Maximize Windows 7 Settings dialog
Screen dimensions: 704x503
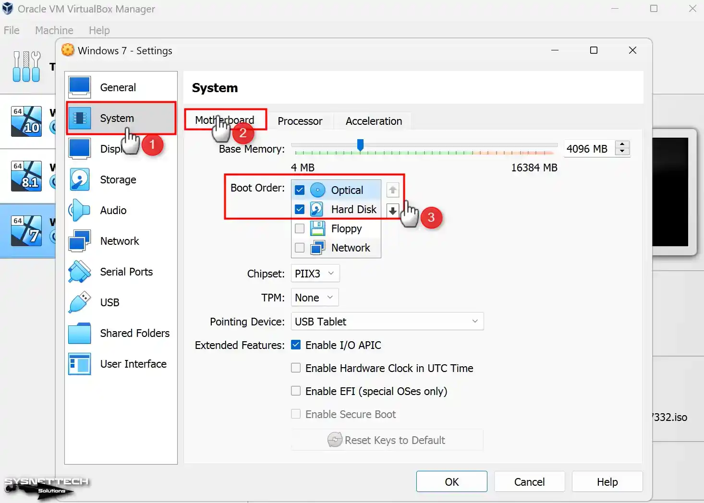(x=594, y=50)
